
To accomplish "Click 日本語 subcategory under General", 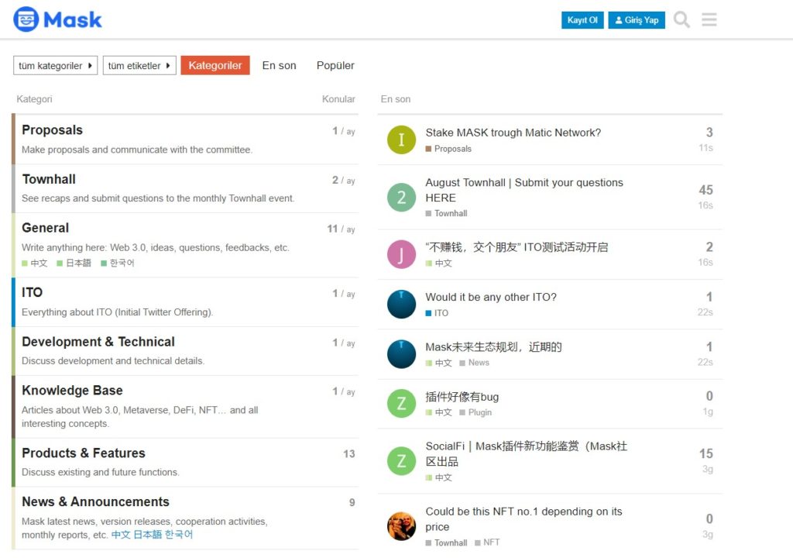I will [74, 263].
